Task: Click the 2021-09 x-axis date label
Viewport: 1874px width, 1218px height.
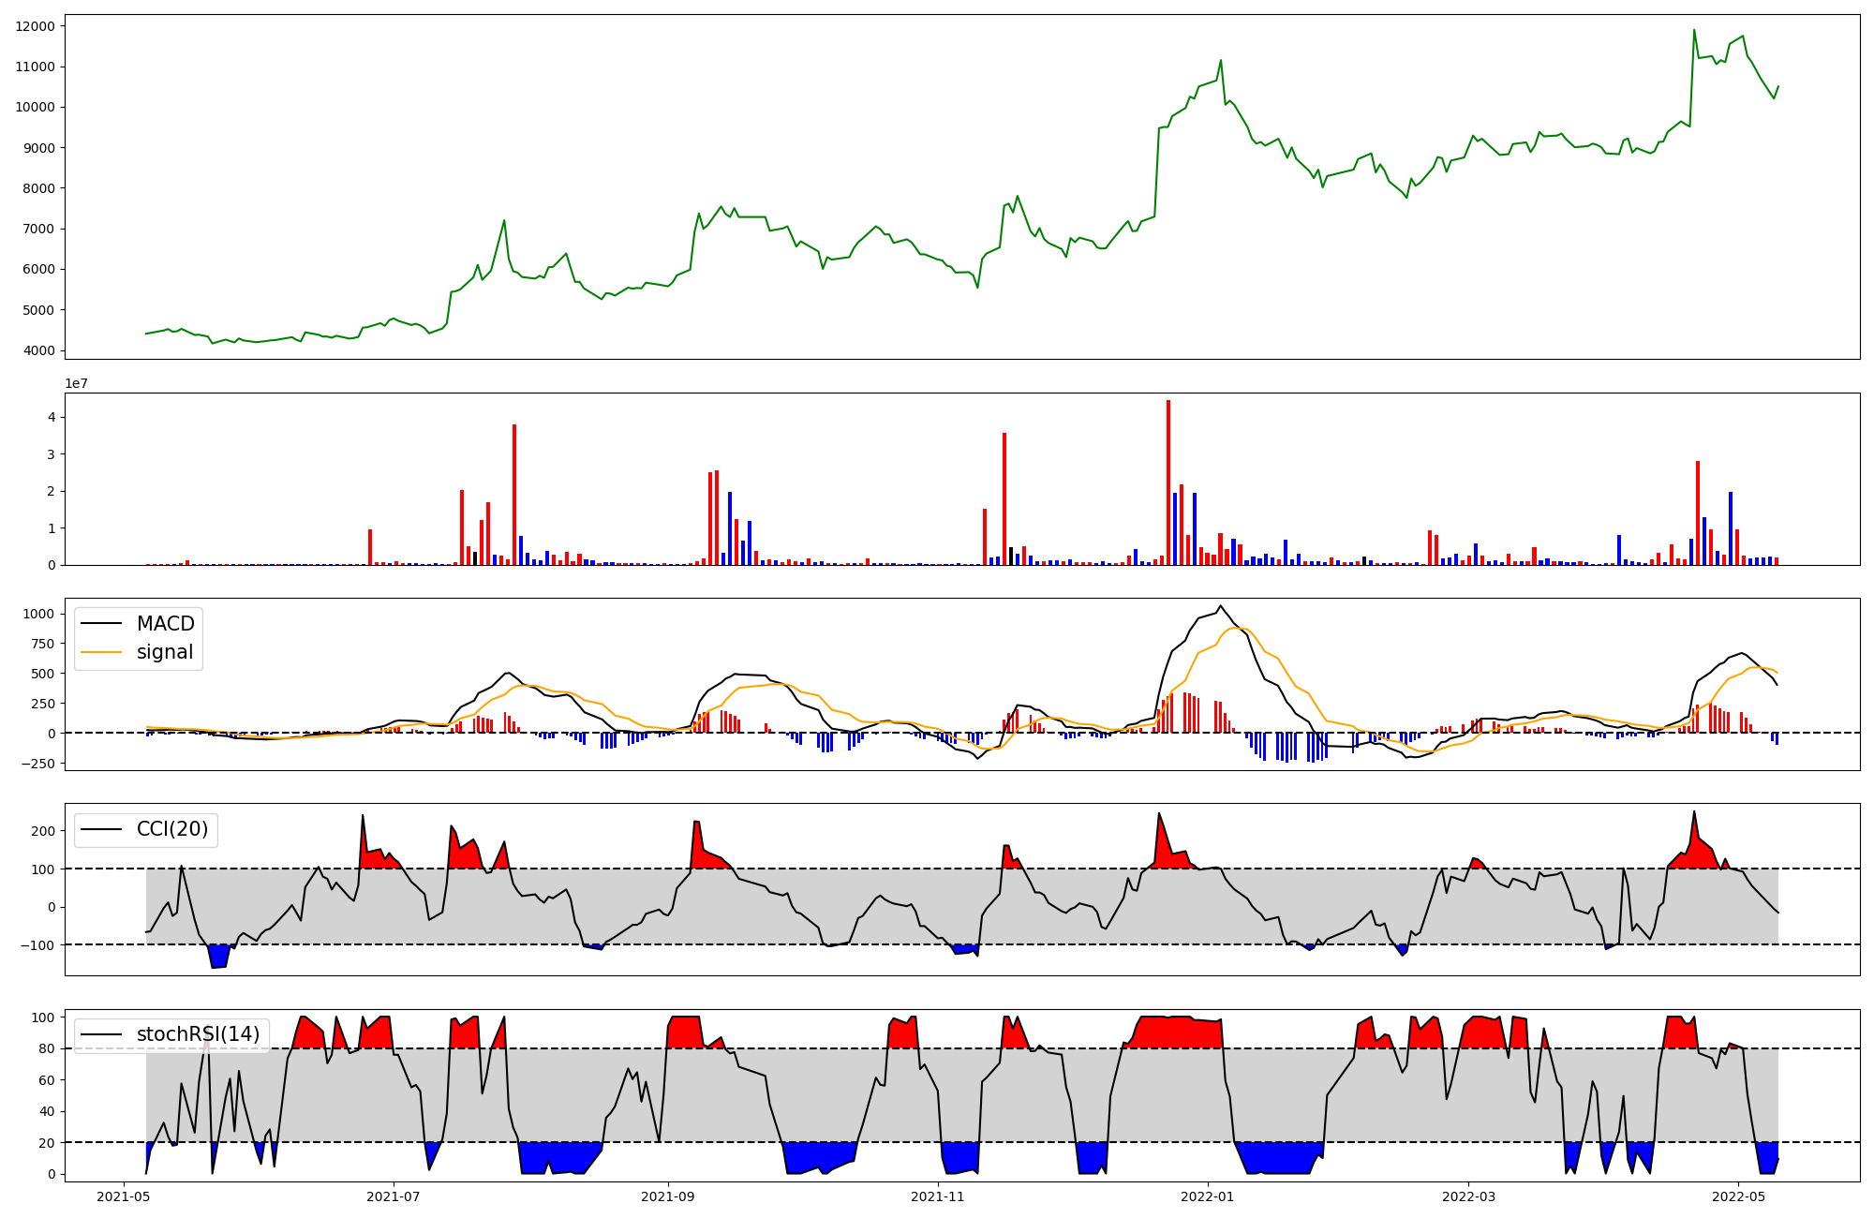Action: click(x=668, y=1196)
